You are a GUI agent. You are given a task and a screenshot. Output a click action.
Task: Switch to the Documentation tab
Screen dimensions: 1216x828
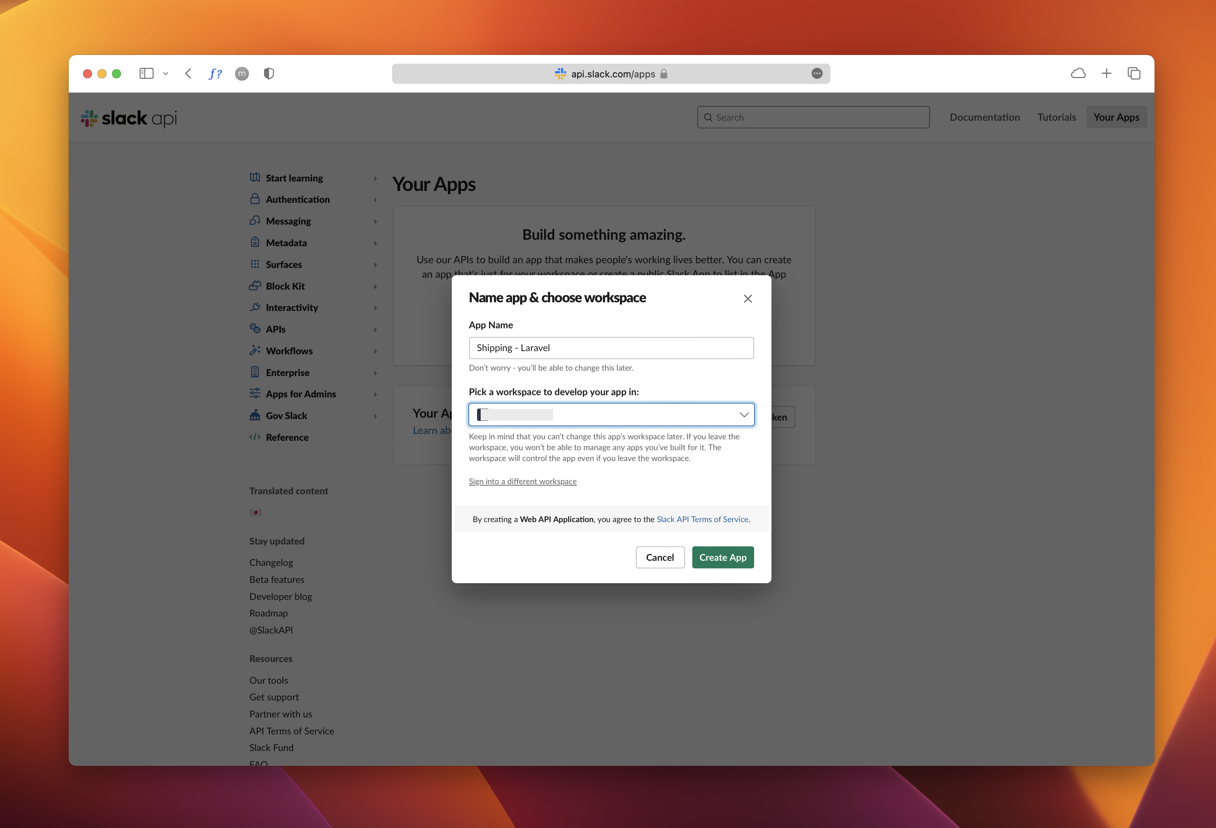tap(985, 117)
